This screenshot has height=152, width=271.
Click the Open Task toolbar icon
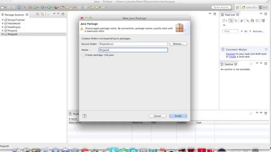[67, 8]
